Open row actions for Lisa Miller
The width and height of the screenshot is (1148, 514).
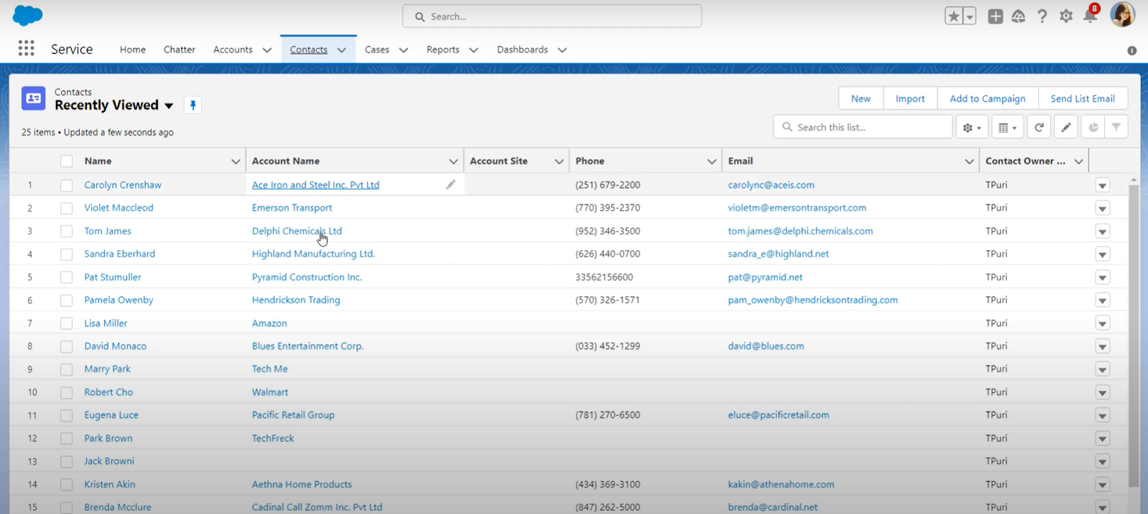point(1103,323)
